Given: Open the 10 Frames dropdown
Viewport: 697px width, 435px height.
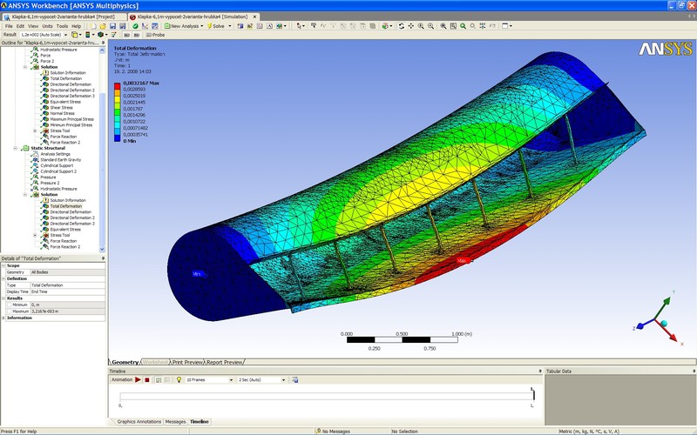Looking at the screenshot, I should (x=231, y=380).
